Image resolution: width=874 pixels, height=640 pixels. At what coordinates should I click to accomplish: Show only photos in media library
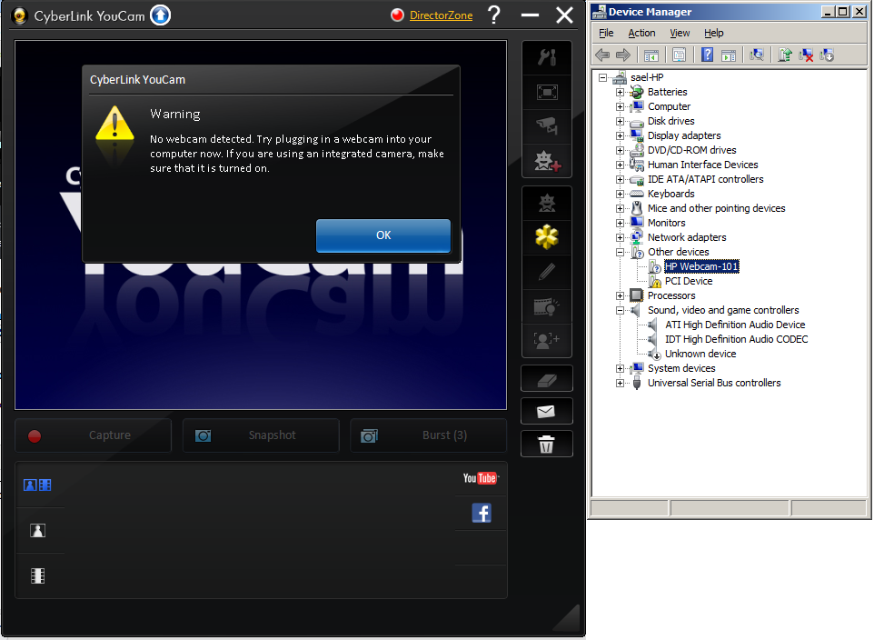(x=38, y=531)
